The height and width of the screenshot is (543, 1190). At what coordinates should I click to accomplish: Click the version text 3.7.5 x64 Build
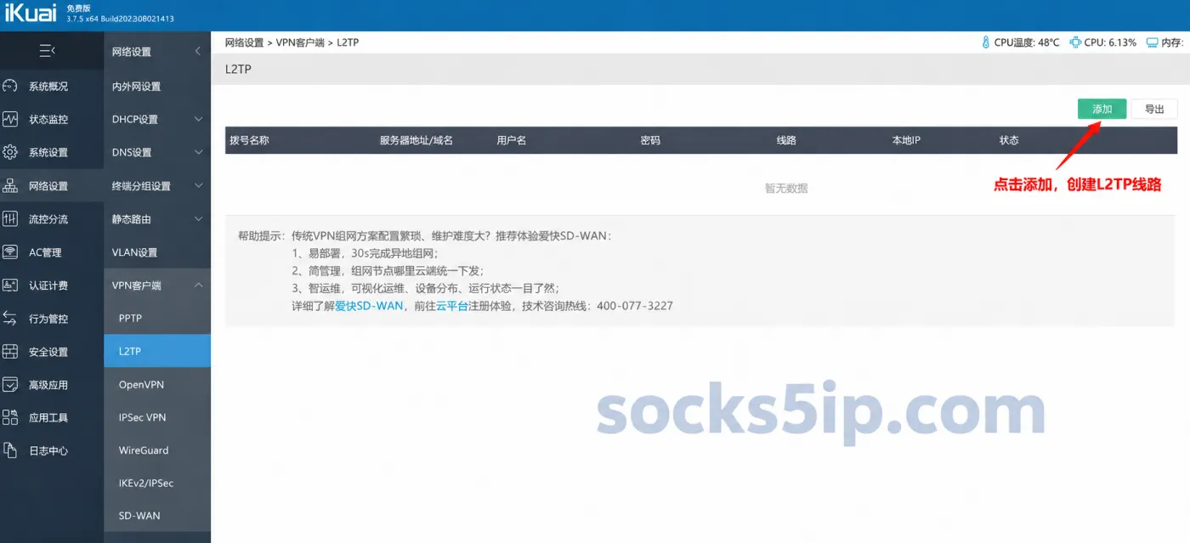point(121,19)
